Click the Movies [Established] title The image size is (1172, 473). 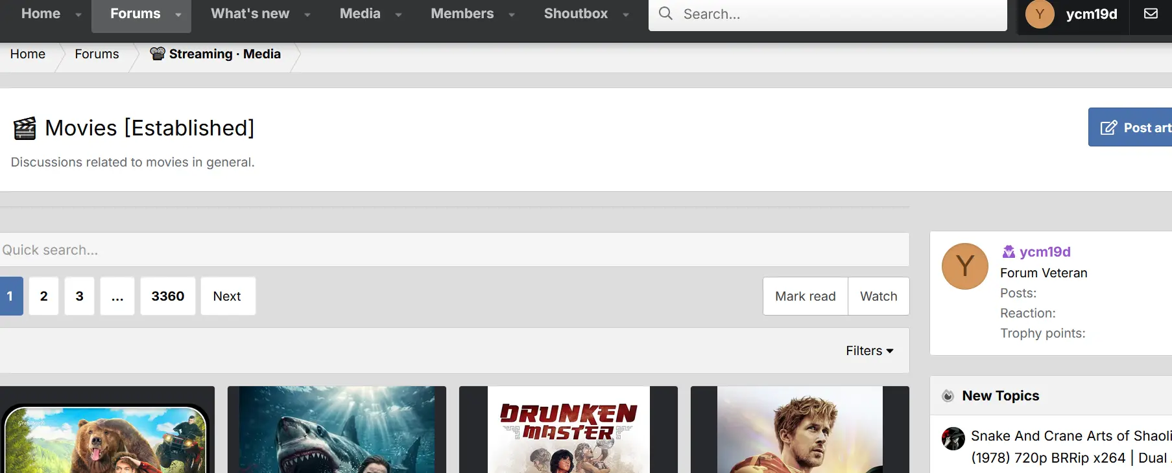150,128
